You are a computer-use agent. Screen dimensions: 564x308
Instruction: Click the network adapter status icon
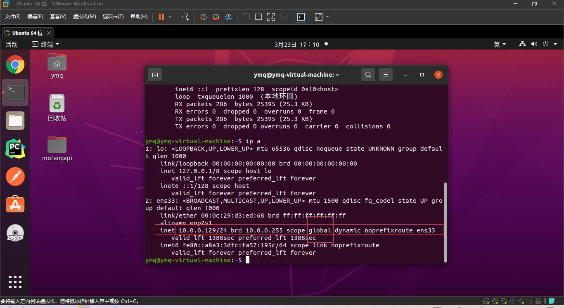[504, 302]
